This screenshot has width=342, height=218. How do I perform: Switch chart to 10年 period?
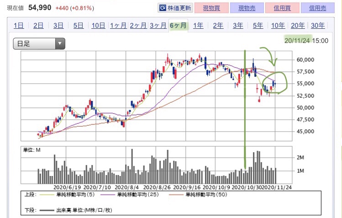tap(278, 26)
